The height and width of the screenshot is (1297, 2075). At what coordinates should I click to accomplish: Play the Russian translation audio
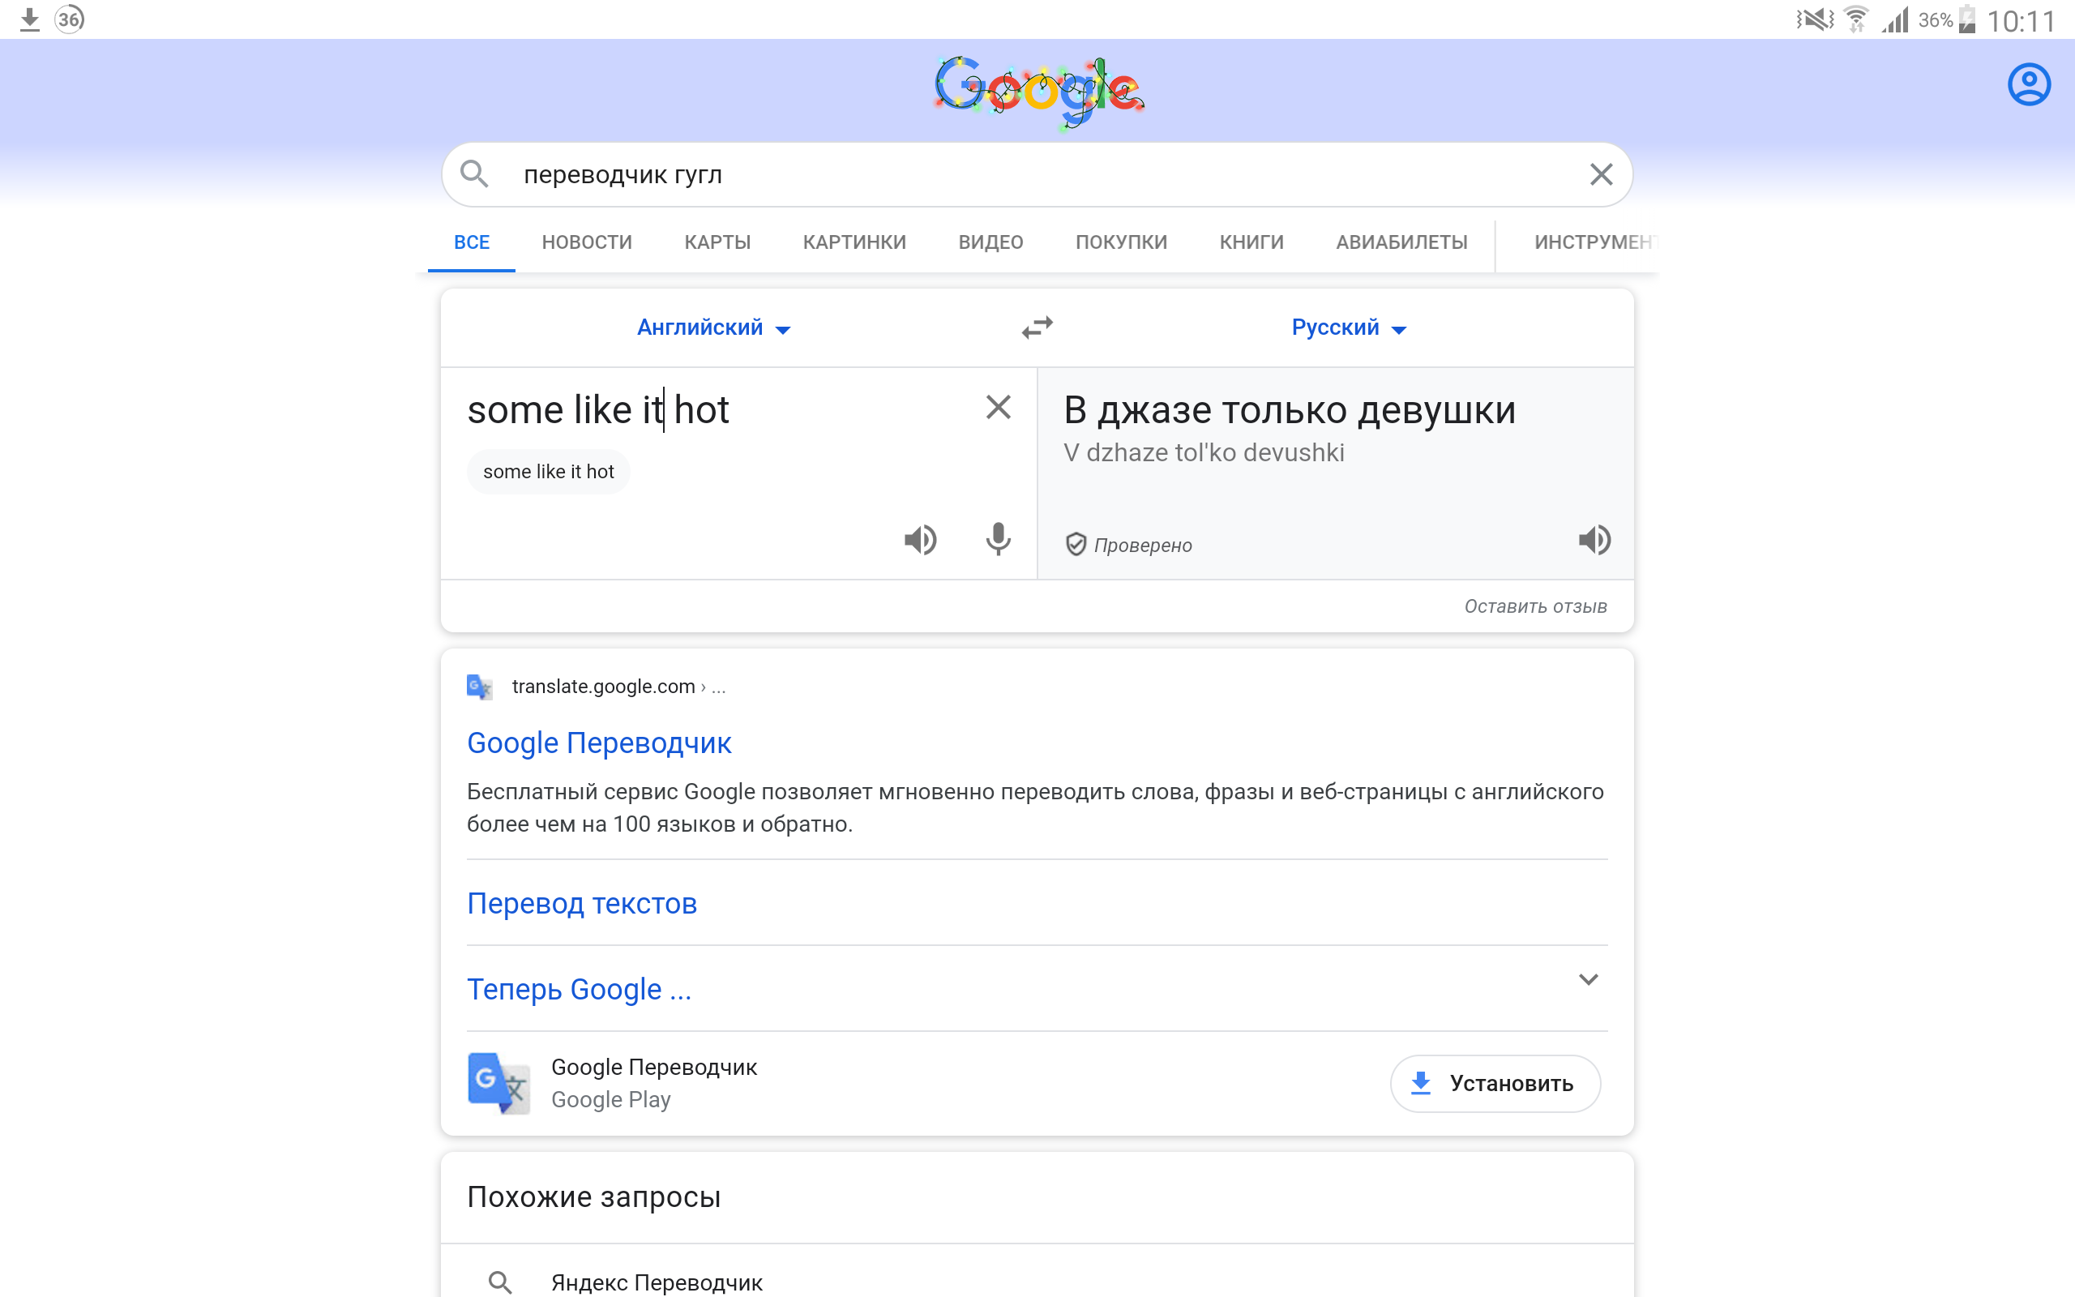click(x=1594, y=541)
